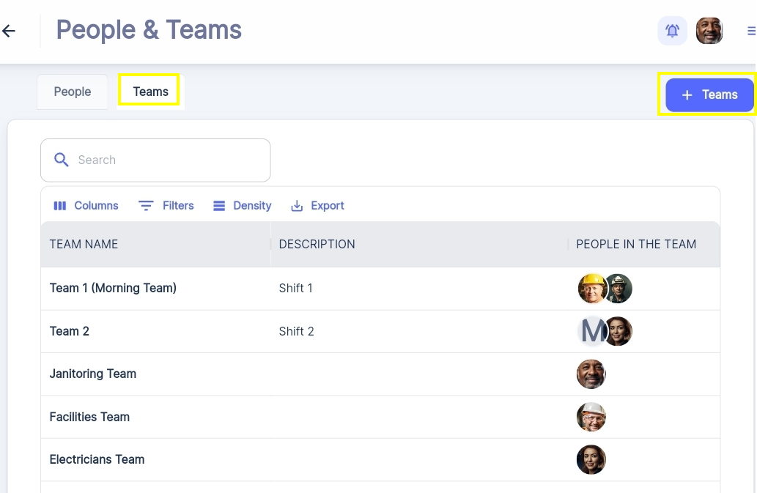Click the search magnifier icon
The image size is (757, 493).
pyautogui.click(x=62, y=160)
